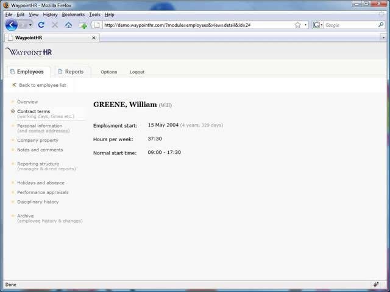
Task: Click the Stop loading X icon
Action: [55, 25]
